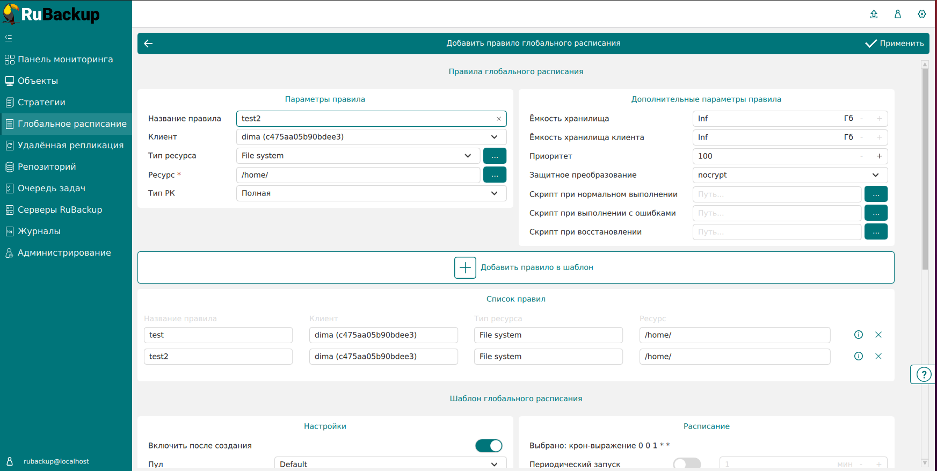Decrease priority with minus stepper
Image resolution: width=937 pixels, height=471 pixels.
(862, 156)
